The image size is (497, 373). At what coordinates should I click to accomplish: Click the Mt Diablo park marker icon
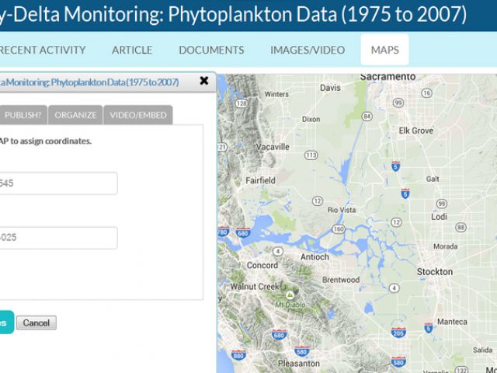point(290,295)
